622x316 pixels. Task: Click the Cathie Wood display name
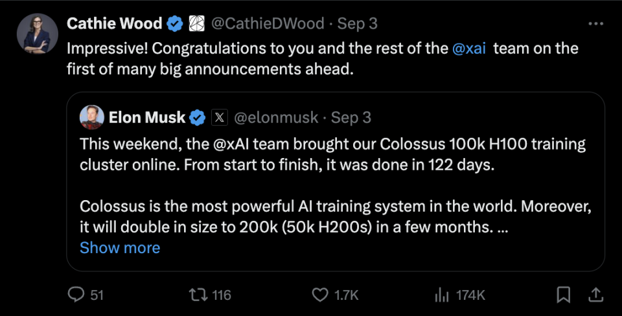coord(115,24)
